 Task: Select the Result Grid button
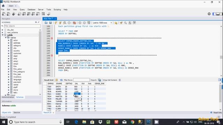click(49, 80)
